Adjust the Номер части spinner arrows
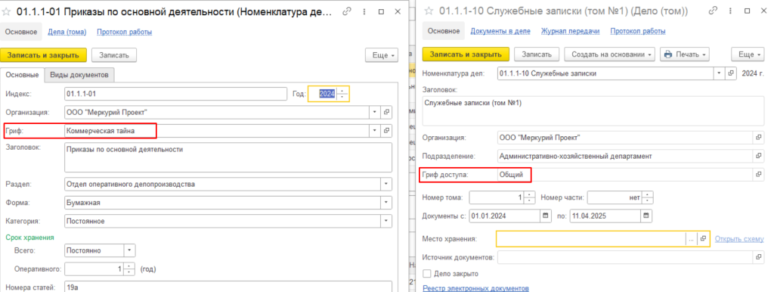 click(x=648, y=197)
